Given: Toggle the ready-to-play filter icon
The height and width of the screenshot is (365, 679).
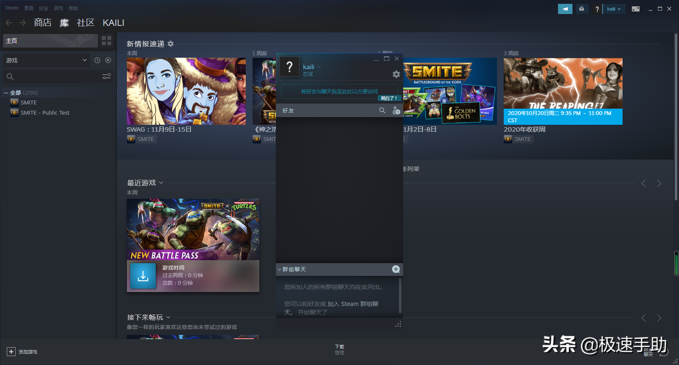Looking at the screenshot, I should [x=108, y=60].
